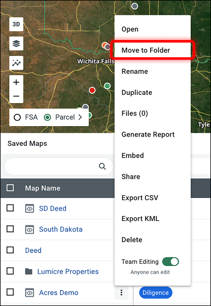Zoom out on the map
The height and width of the screenshot is (306, 211).
pos(16,96)
